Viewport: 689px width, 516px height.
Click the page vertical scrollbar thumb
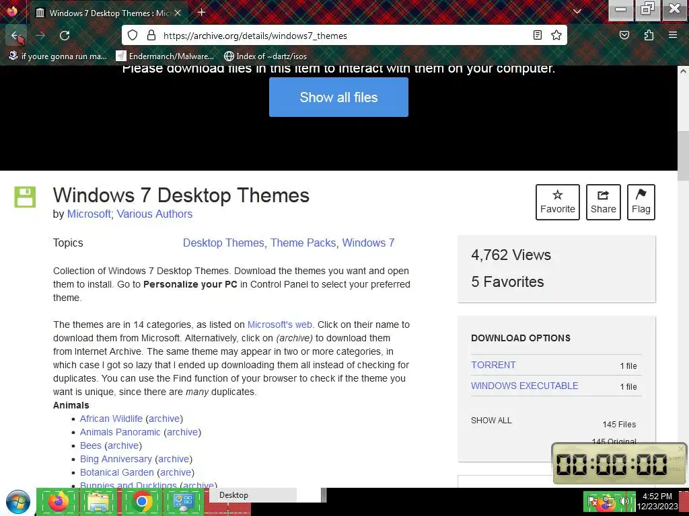684,155
